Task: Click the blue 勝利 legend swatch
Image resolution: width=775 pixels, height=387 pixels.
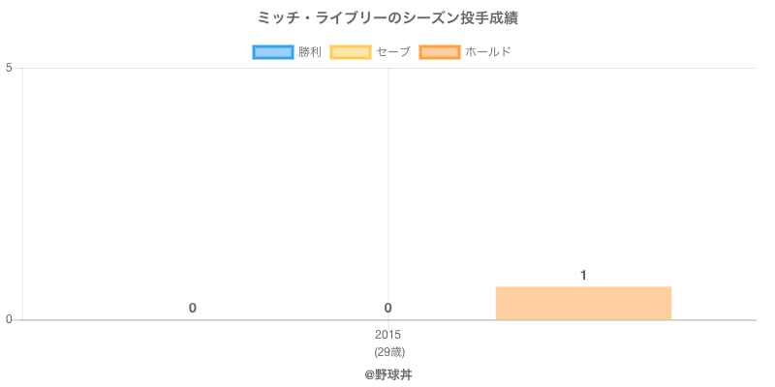Action: (x=272, y=52)
